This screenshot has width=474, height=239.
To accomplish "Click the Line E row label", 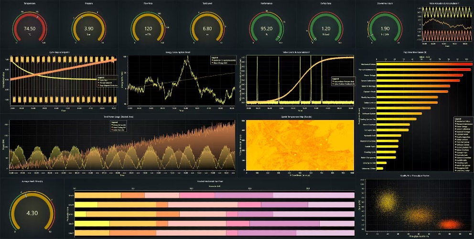I will pos(71,233).
